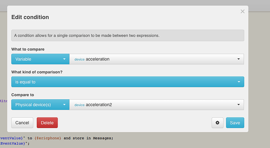Screen dimensions: 270x148
Task: Open the gear settings button
Action: [218, 123]
